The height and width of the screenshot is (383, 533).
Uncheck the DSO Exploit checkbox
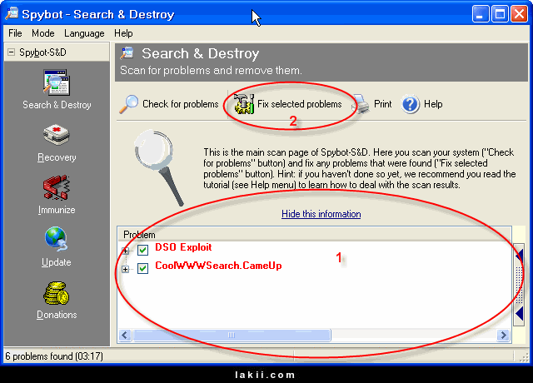pos(143,250)
